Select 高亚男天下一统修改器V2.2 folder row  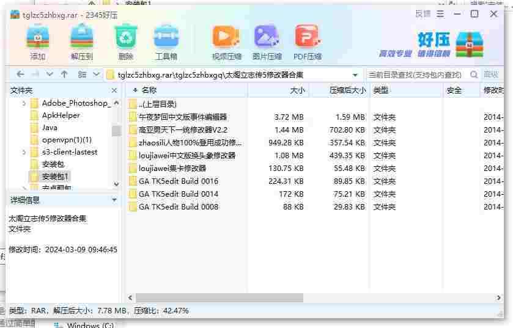click(x=316, y=129)
